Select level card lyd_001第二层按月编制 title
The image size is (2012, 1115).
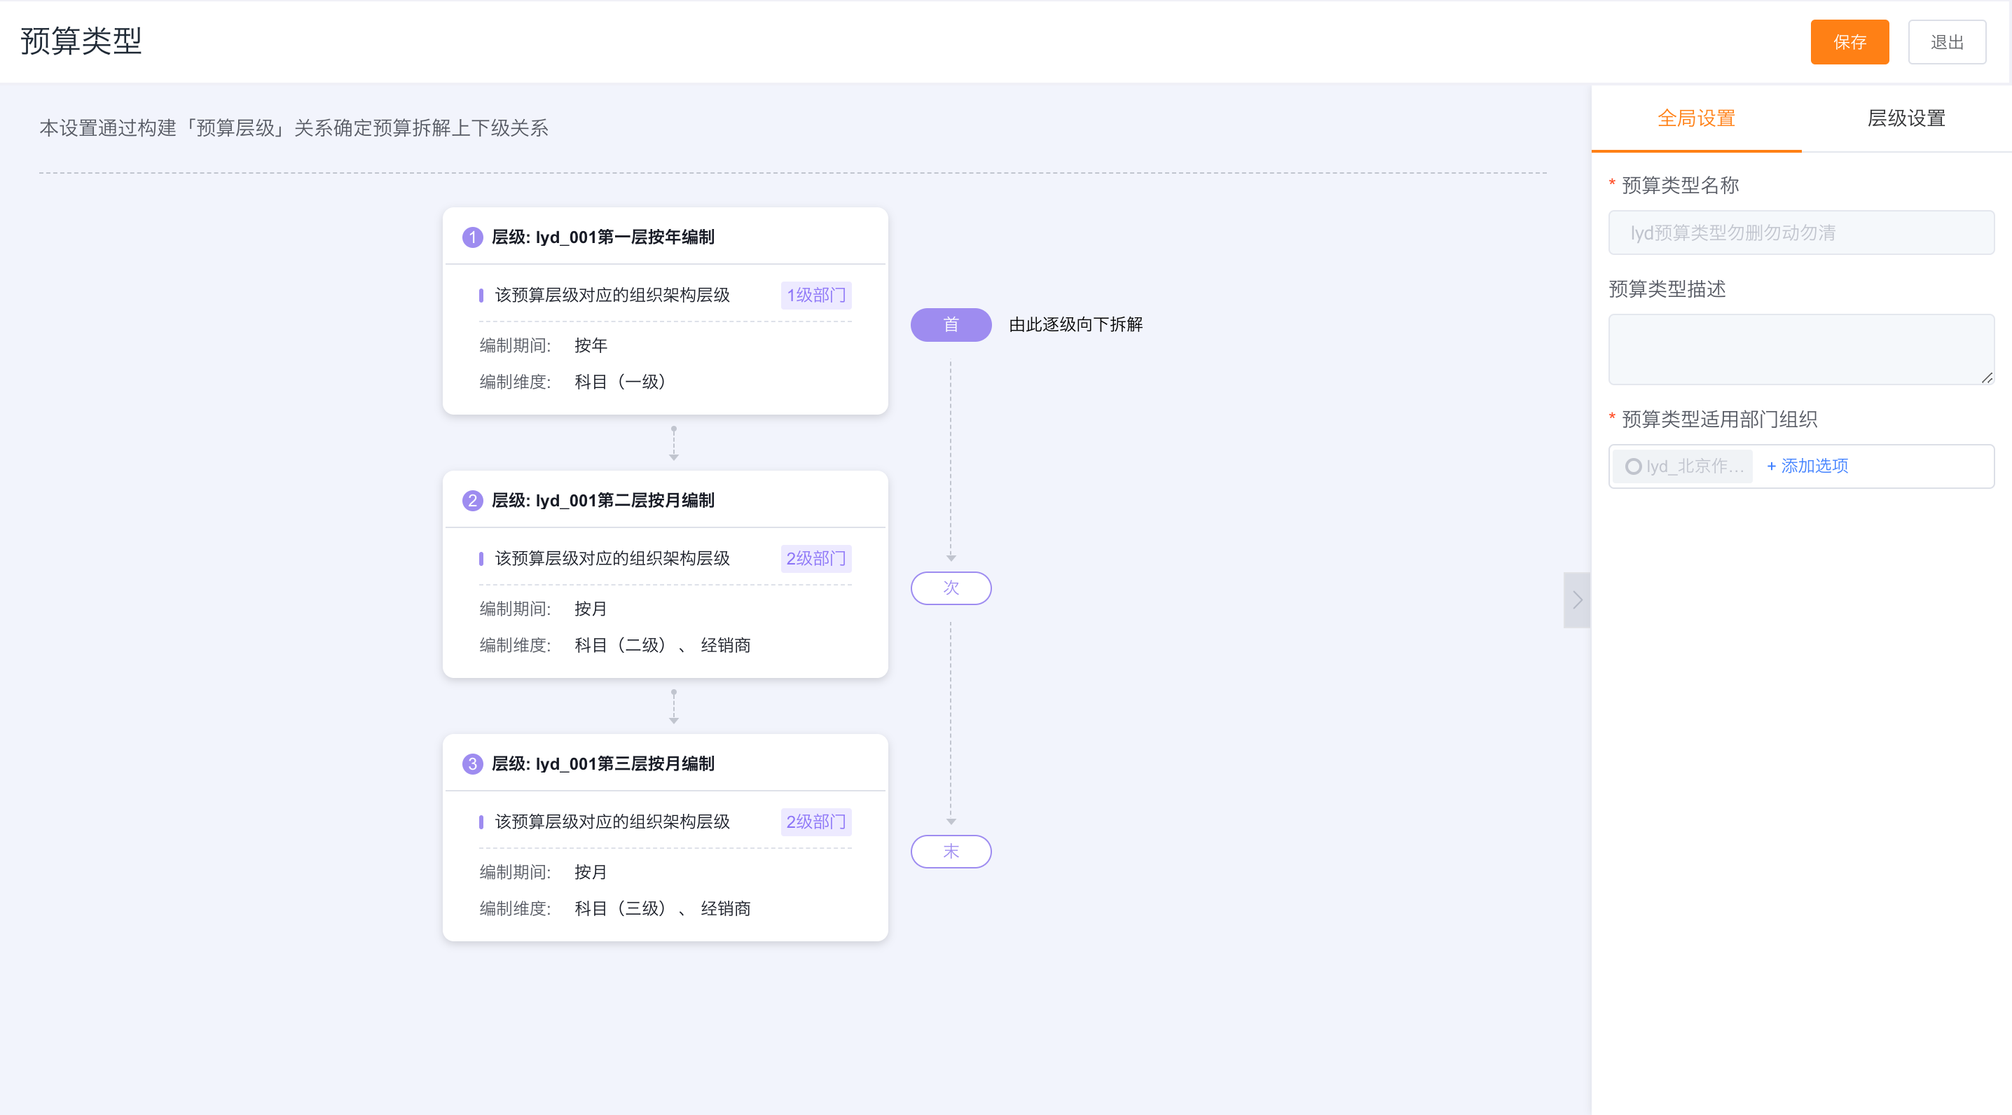click(602, 501)
